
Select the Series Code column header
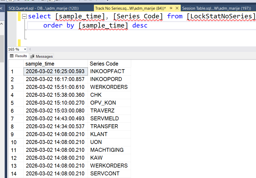coord(109,64)
